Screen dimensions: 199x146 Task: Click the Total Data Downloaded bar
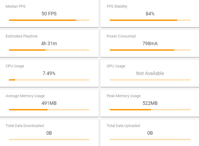[49, 139]
